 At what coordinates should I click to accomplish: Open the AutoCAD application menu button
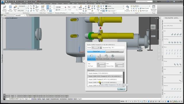coord(3,2)
